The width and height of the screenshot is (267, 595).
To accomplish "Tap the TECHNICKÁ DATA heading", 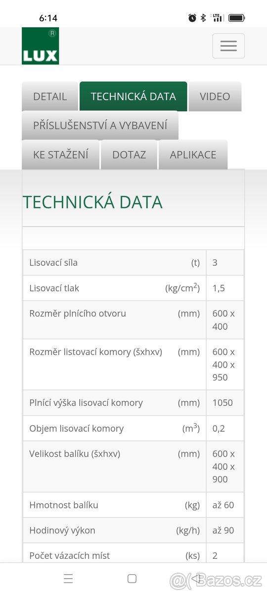I will (92, 202).
